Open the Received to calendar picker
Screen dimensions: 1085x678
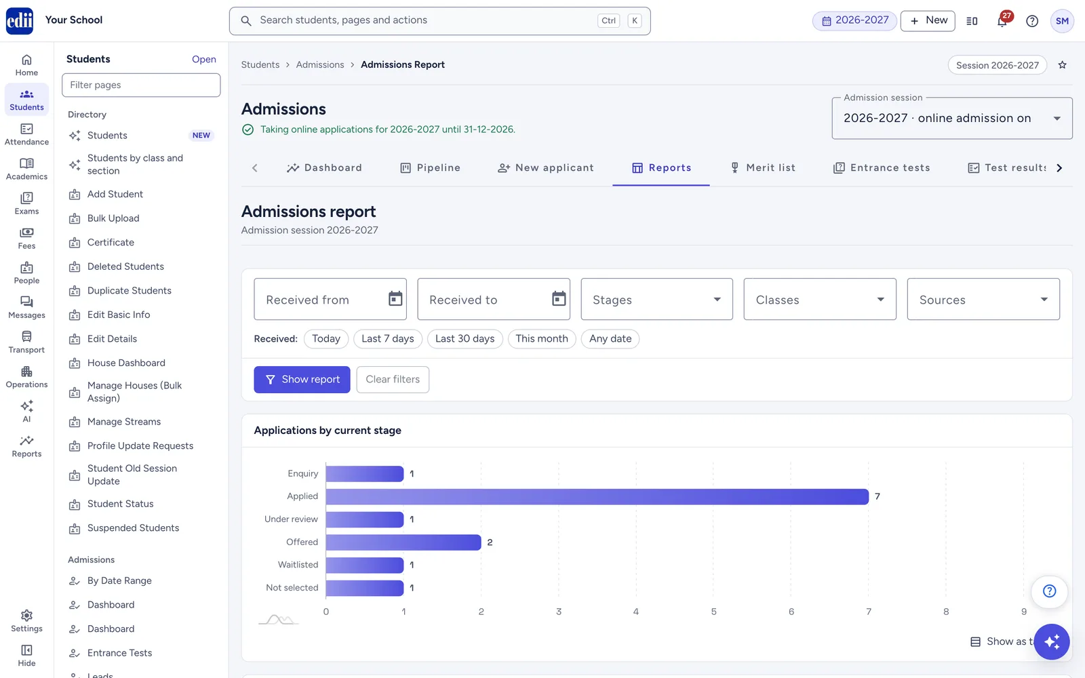559,299
